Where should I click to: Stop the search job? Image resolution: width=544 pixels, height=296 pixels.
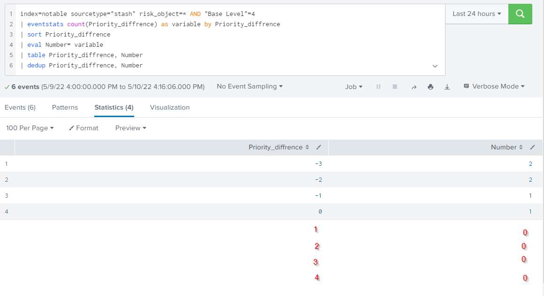(x=394, y=86)
